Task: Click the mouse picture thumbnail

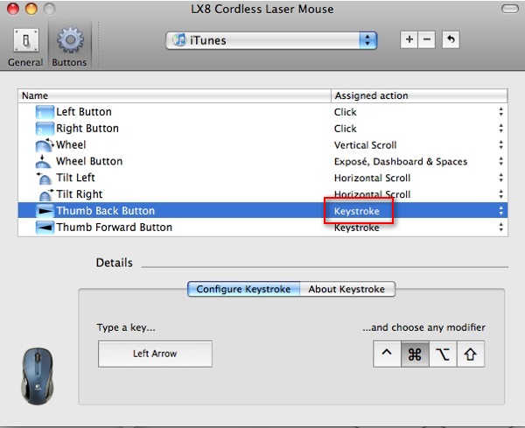Action: point(38,376)
